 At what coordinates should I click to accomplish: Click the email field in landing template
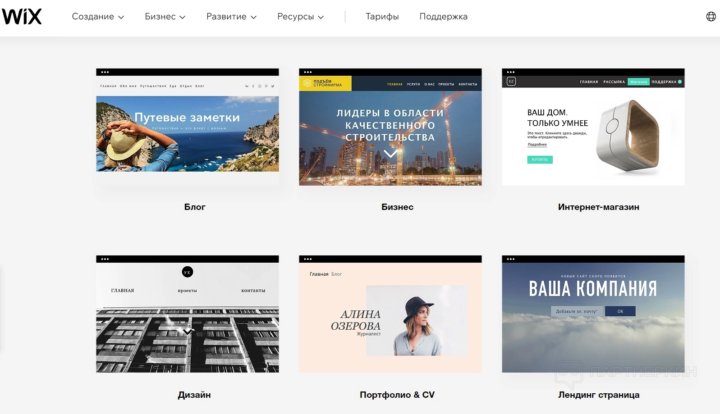(x=577, y=311)
